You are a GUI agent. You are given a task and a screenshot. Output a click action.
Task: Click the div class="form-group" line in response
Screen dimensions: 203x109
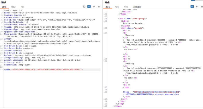(132, 18)
